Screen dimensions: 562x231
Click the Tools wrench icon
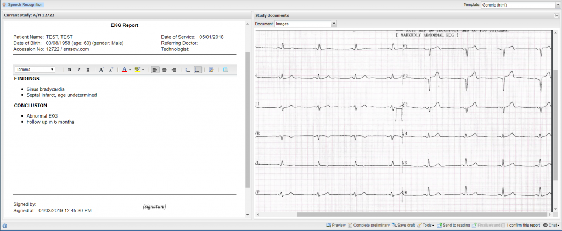coord(419,226)
